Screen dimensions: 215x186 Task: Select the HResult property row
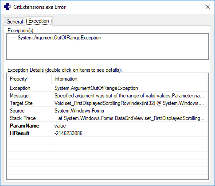pos(107,133)
